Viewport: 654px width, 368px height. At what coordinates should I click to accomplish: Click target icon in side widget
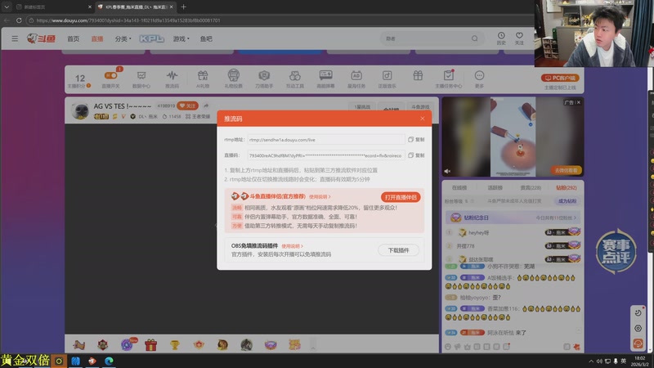click(638, 329)
